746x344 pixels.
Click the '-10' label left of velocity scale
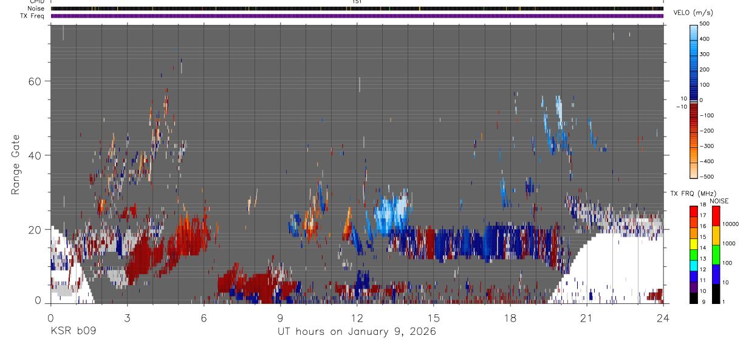[x=680, y=107]
